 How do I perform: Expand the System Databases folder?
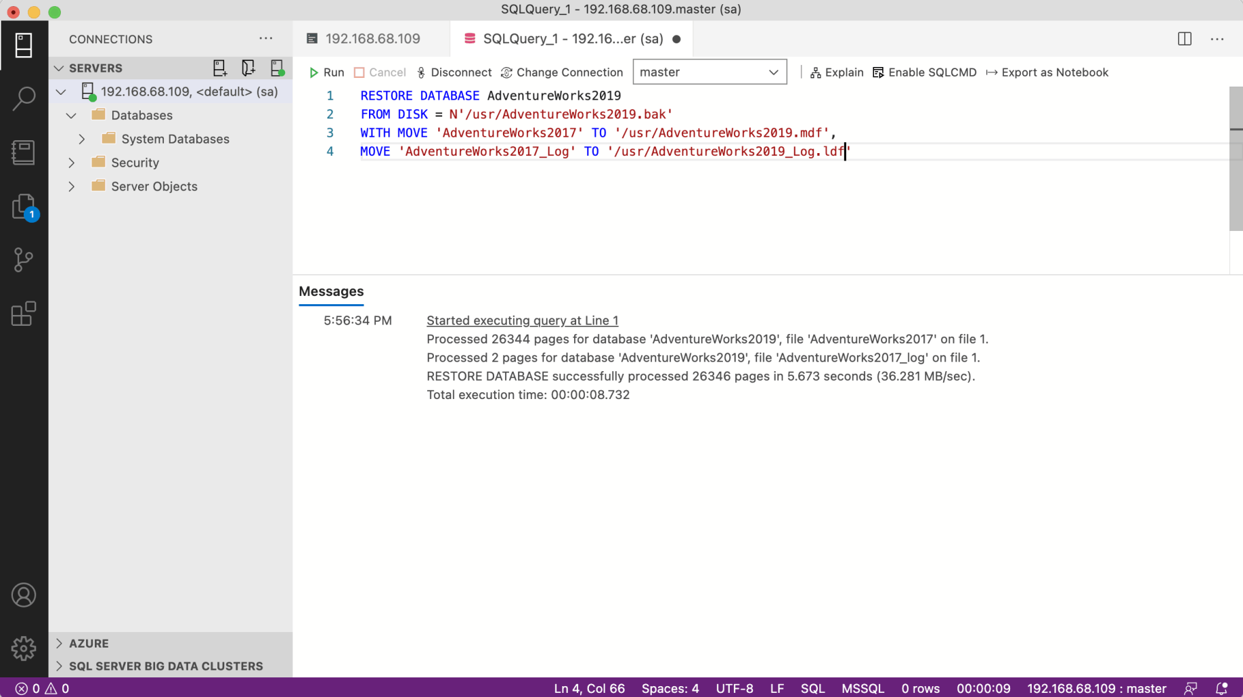(82, 139)
